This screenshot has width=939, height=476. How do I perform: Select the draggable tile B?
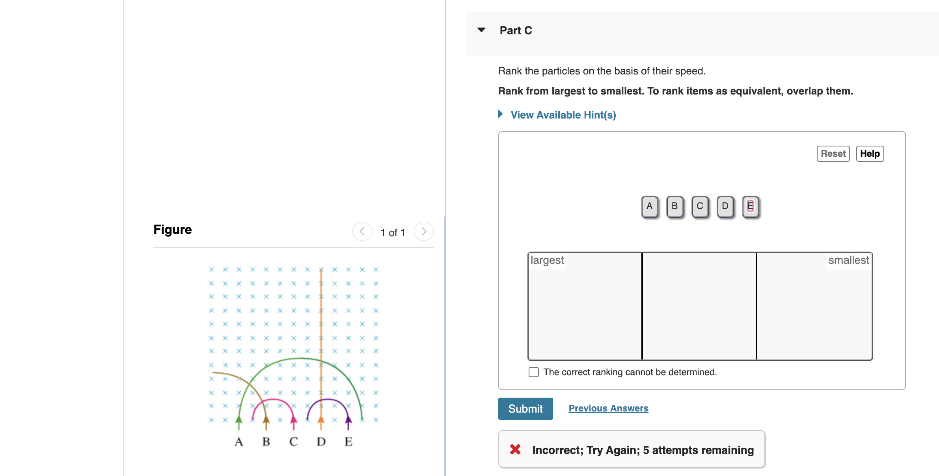[x=674, y=206]
